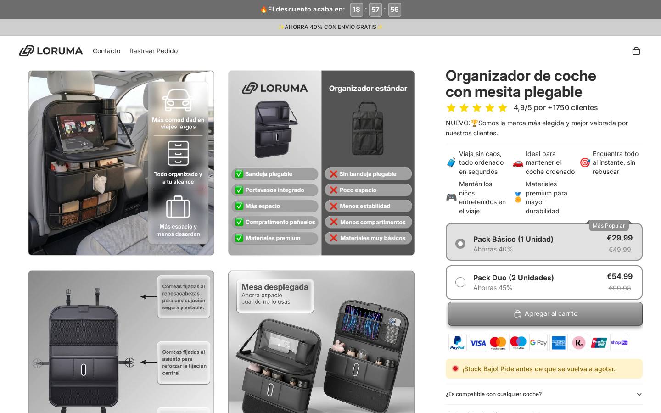This screenshot has height=413, width=661.
Task: Click the crossed-out €49,99 price
Action: pyautogui.click(x=620, y=250)
